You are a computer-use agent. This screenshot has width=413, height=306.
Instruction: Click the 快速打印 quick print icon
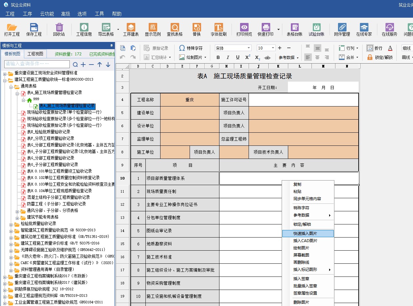tap(266, 29)
